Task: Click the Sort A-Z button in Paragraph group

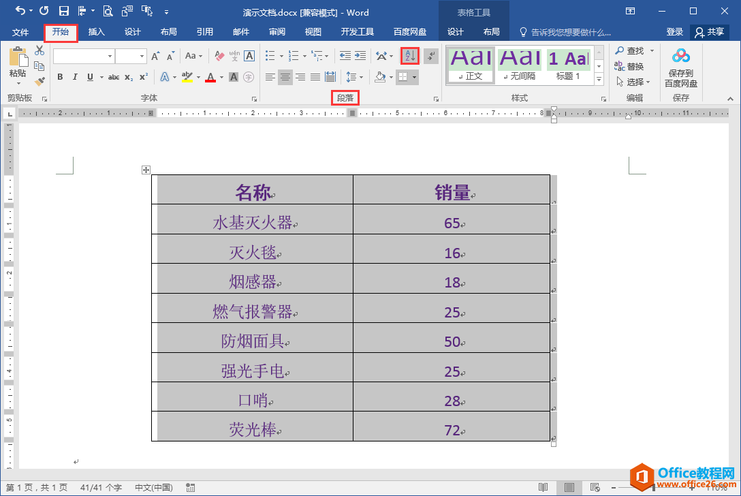Action: pos(410,56)
